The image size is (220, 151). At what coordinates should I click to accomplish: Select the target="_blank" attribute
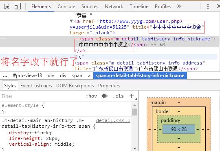[x=91, y=33]
